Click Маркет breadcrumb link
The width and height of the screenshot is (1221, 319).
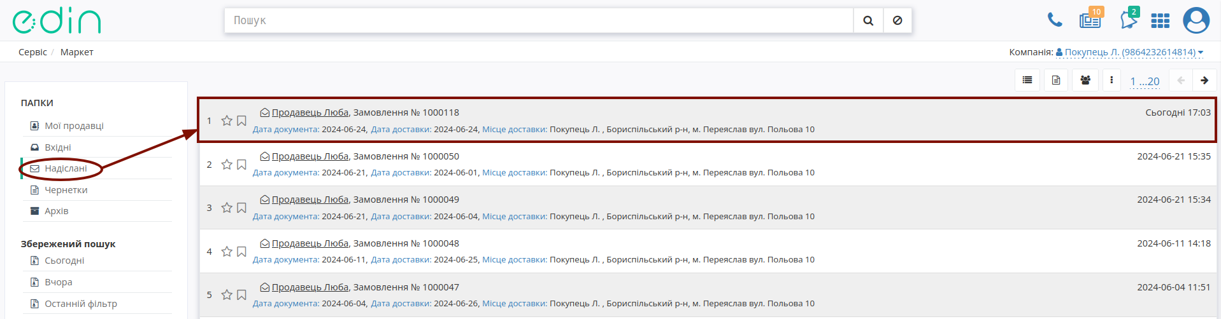77,52
